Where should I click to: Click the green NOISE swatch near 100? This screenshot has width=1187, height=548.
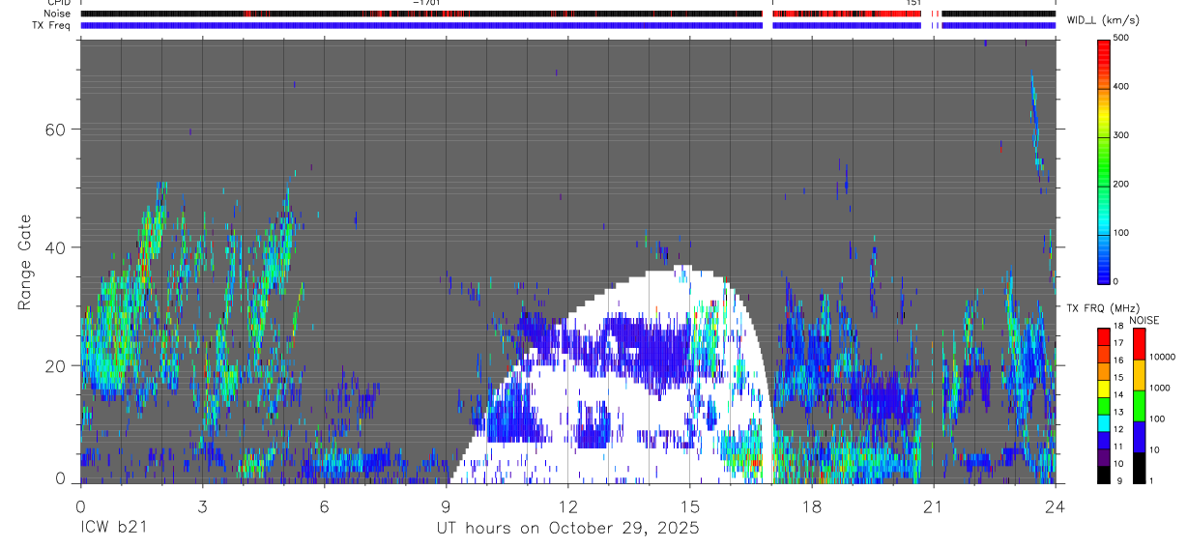pyautogui.click(x=1140, y=406)
